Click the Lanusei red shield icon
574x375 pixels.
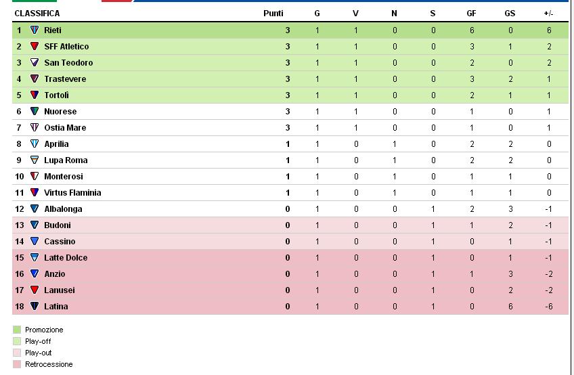35,290
